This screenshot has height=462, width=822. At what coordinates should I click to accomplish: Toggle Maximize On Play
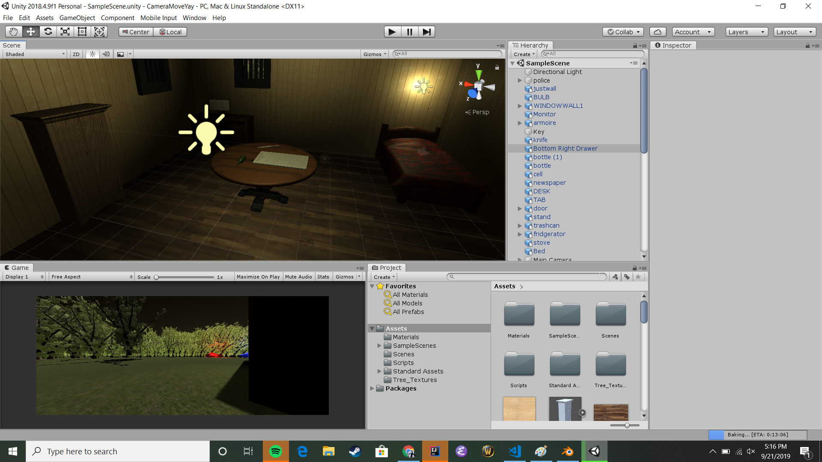(258, 277)
